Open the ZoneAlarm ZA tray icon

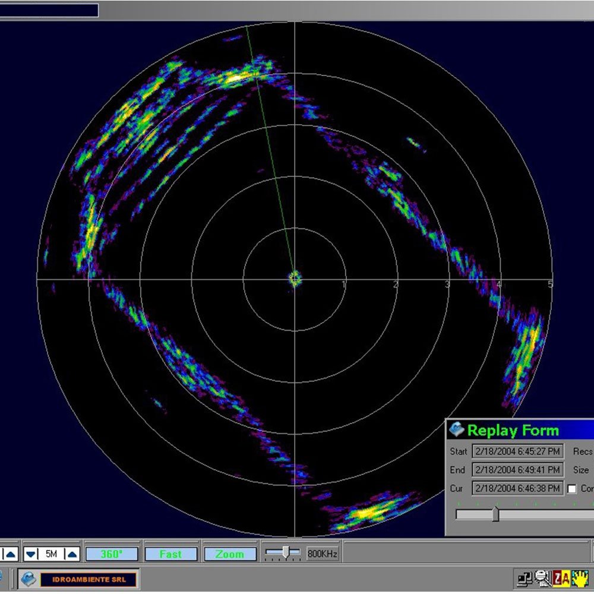pyautogui.click(x=561, y=578)
